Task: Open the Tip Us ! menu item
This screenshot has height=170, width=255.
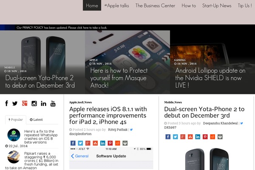Action: click(x=245, y=6)
